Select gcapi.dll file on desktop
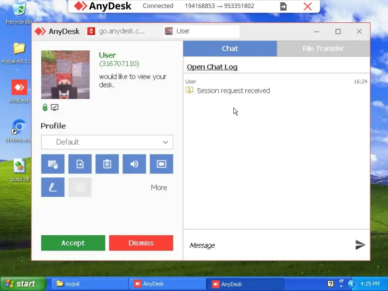Viewport: 388px width, 291px height. pos(19,170)
